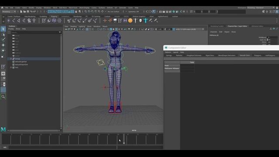279x157 pixels.
Task: Choose the Lasso select tool
Action: click(x=3, y=34)
